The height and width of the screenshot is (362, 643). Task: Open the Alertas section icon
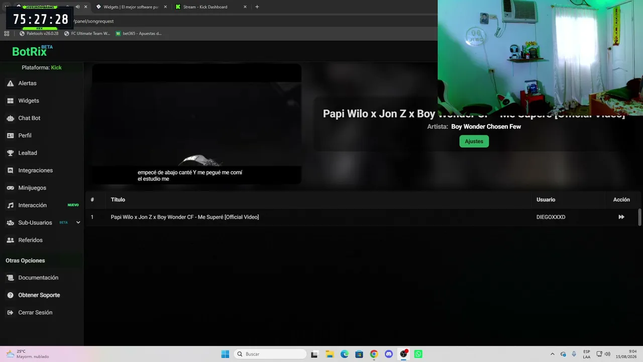[x=10, y=83]
